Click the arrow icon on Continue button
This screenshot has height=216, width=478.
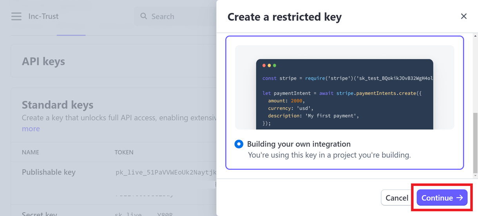pos(460,198)
